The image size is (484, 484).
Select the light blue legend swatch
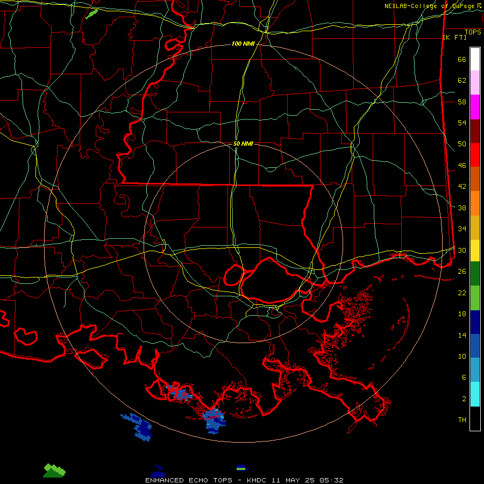[475, 369]
